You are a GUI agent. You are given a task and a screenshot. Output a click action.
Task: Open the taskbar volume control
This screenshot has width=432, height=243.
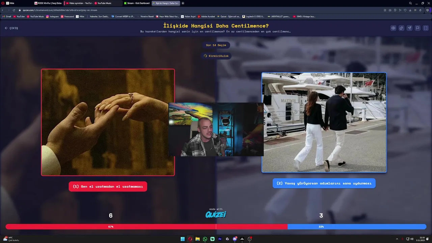click(x=412, y=239)
